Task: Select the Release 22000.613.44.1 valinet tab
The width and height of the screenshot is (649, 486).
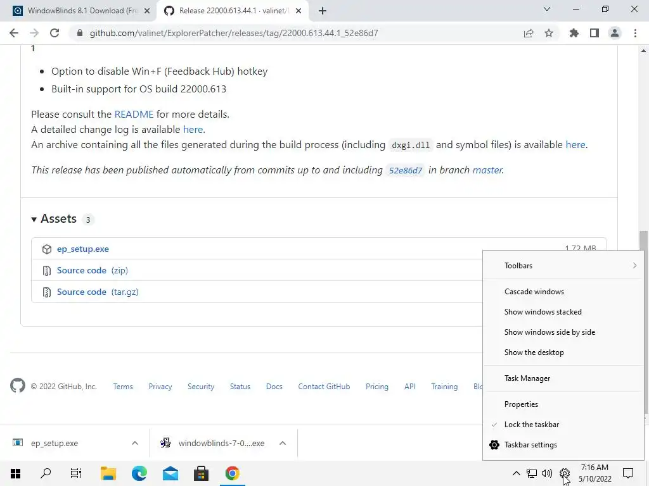Action: point(233,11)
